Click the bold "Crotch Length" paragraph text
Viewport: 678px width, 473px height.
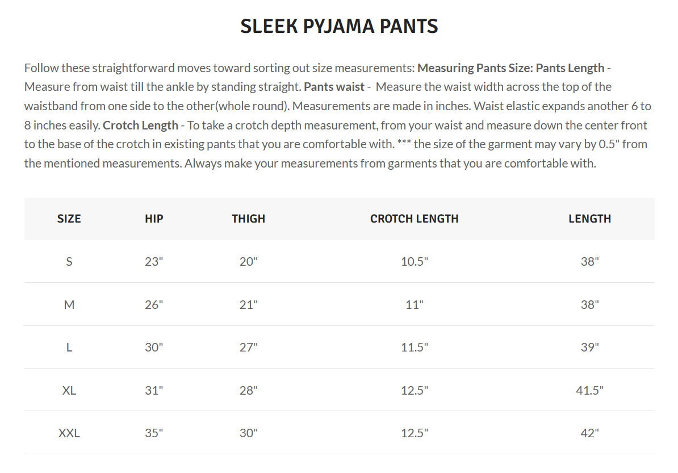pyautogui.click(x=140, y=125)
